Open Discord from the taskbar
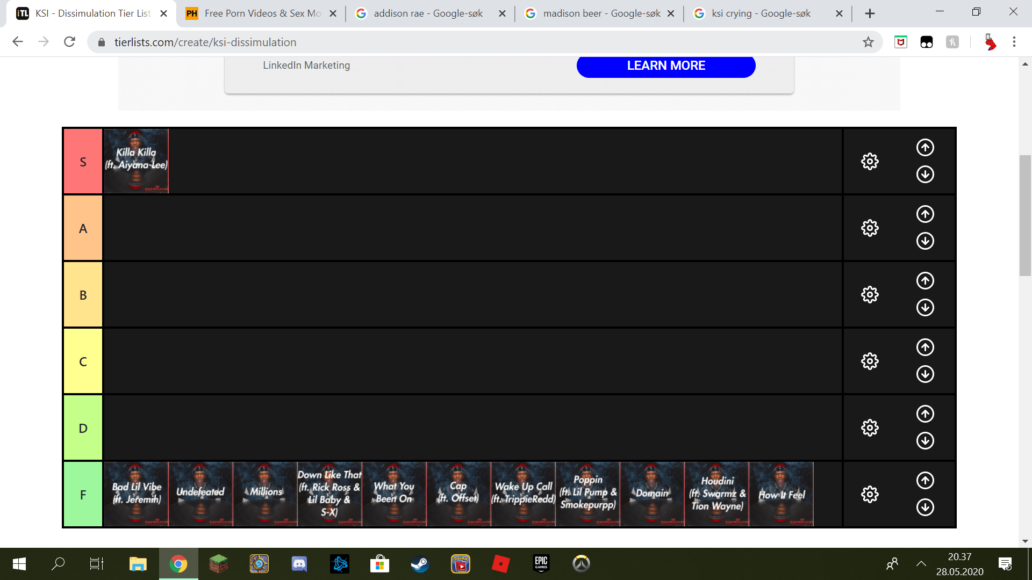This screenshot has height=580, width=1032. click(299, 564)
